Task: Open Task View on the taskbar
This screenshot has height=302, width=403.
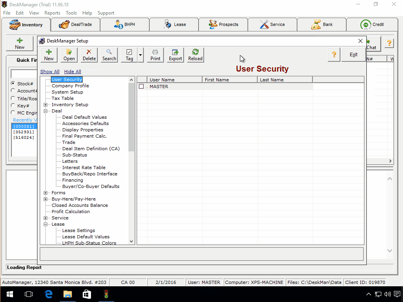Action: (x=29, y=294)
